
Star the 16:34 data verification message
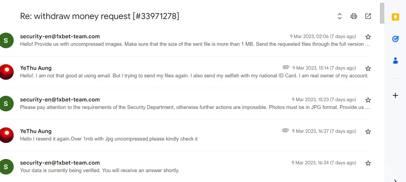tap(368, 163)
